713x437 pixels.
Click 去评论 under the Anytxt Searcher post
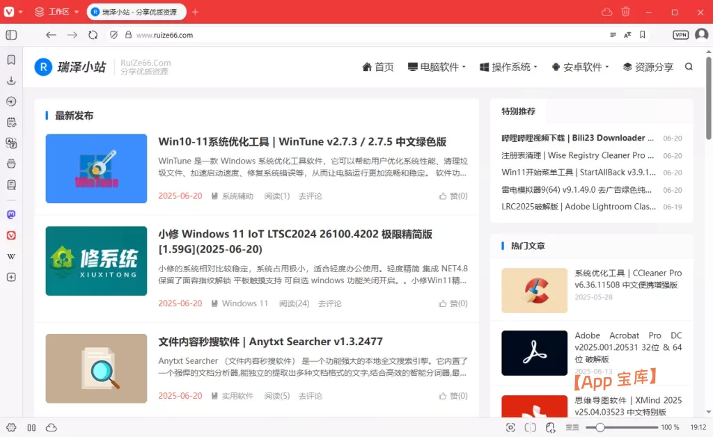(309, 395)
